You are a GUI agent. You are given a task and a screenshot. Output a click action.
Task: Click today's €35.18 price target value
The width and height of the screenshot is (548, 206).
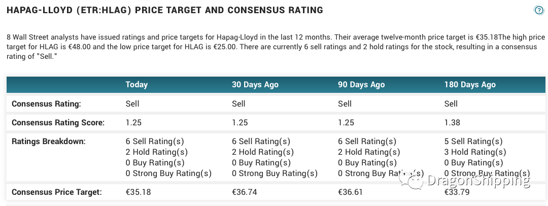[139, 192]
